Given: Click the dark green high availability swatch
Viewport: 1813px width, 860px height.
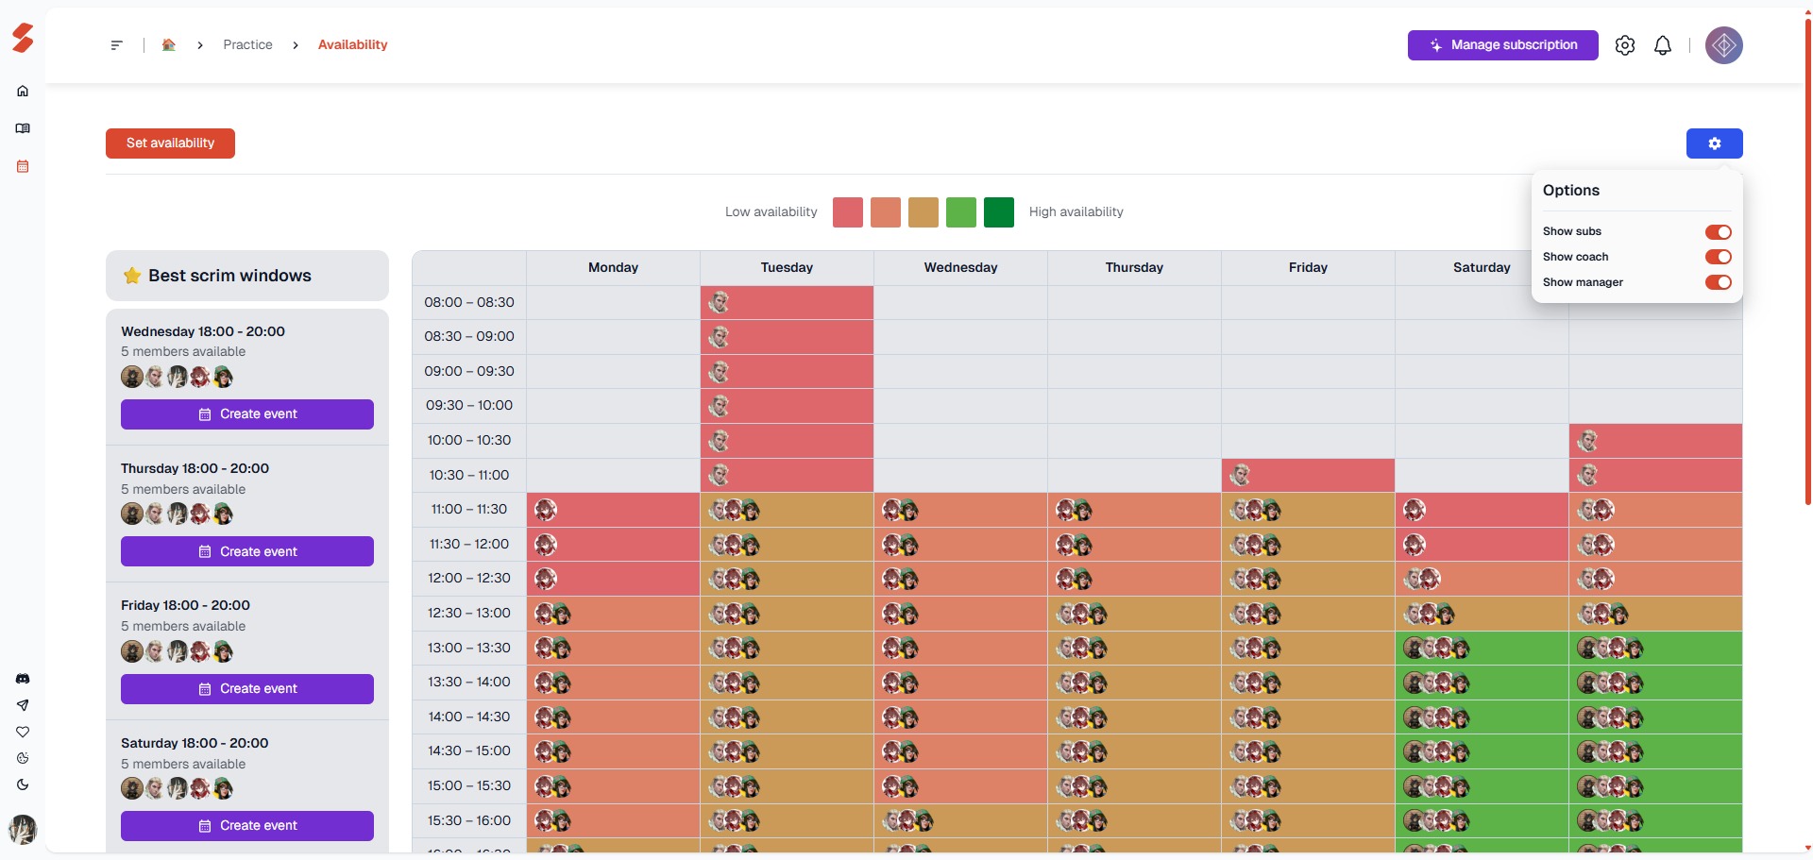Looking at the screenshot, I should coord(999,212).
